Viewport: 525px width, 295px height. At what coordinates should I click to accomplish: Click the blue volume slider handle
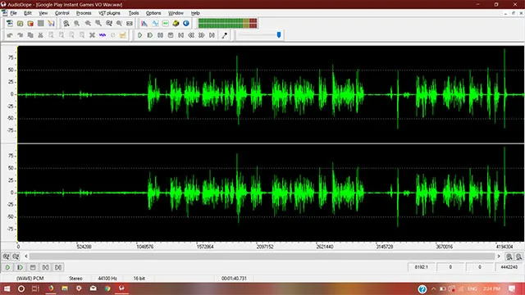click(279, 34)
